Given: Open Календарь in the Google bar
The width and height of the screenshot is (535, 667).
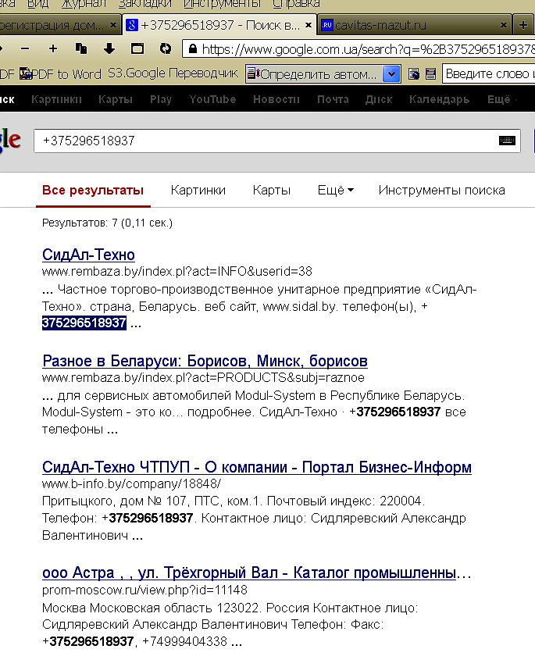Looking at the screenshot, I should (x=439, y=99).
